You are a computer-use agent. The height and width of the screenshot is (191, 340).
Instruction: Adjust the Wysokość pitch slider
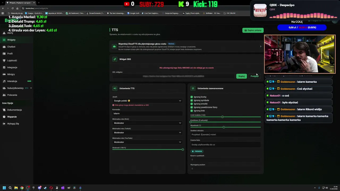226,127
